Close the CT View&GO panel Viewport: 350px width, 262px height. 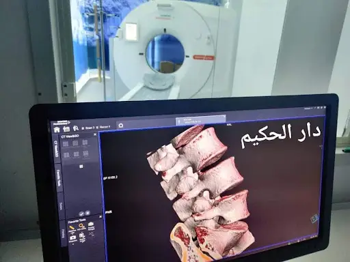point(95,134)
